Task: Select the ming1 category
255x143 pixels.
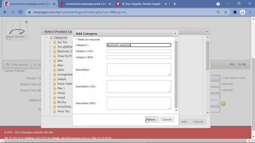Action: [61, 93]
